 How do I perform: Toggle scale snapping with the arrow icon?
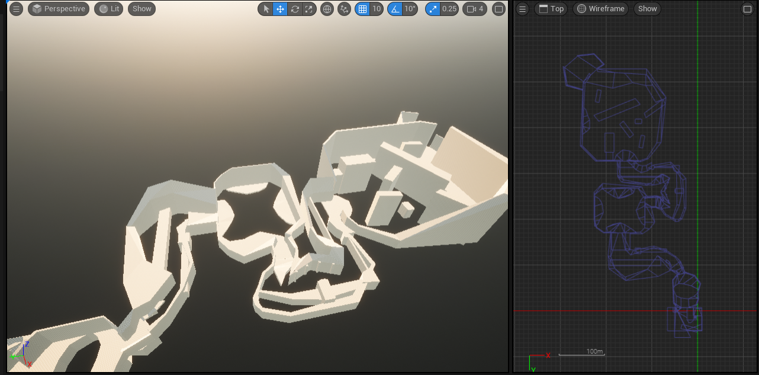(x=432, y=8)
